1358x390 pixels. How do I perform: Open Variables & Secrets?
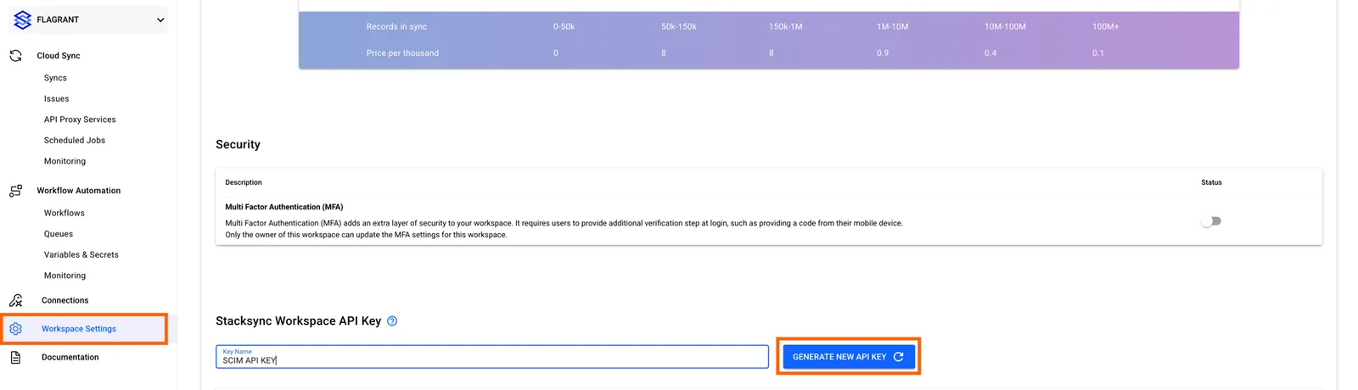(81, 255)
